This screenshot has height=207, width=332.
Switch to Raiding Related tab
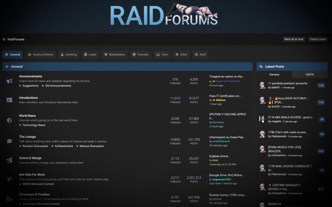tap(41, 54)
